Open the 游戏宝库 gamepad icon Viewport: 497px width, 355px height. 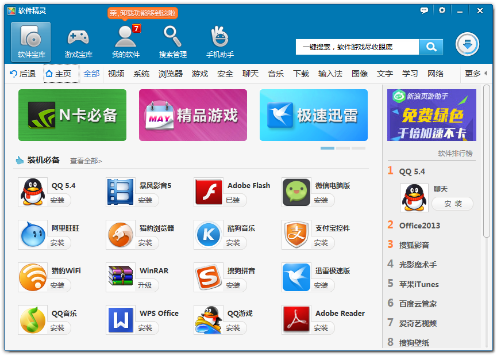78,41
